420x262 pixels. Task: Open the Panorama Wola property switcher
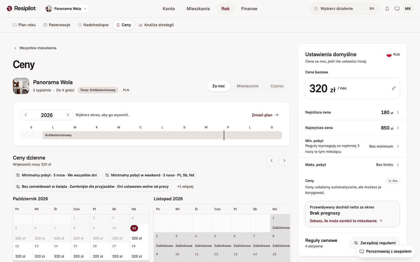[66, 9]
